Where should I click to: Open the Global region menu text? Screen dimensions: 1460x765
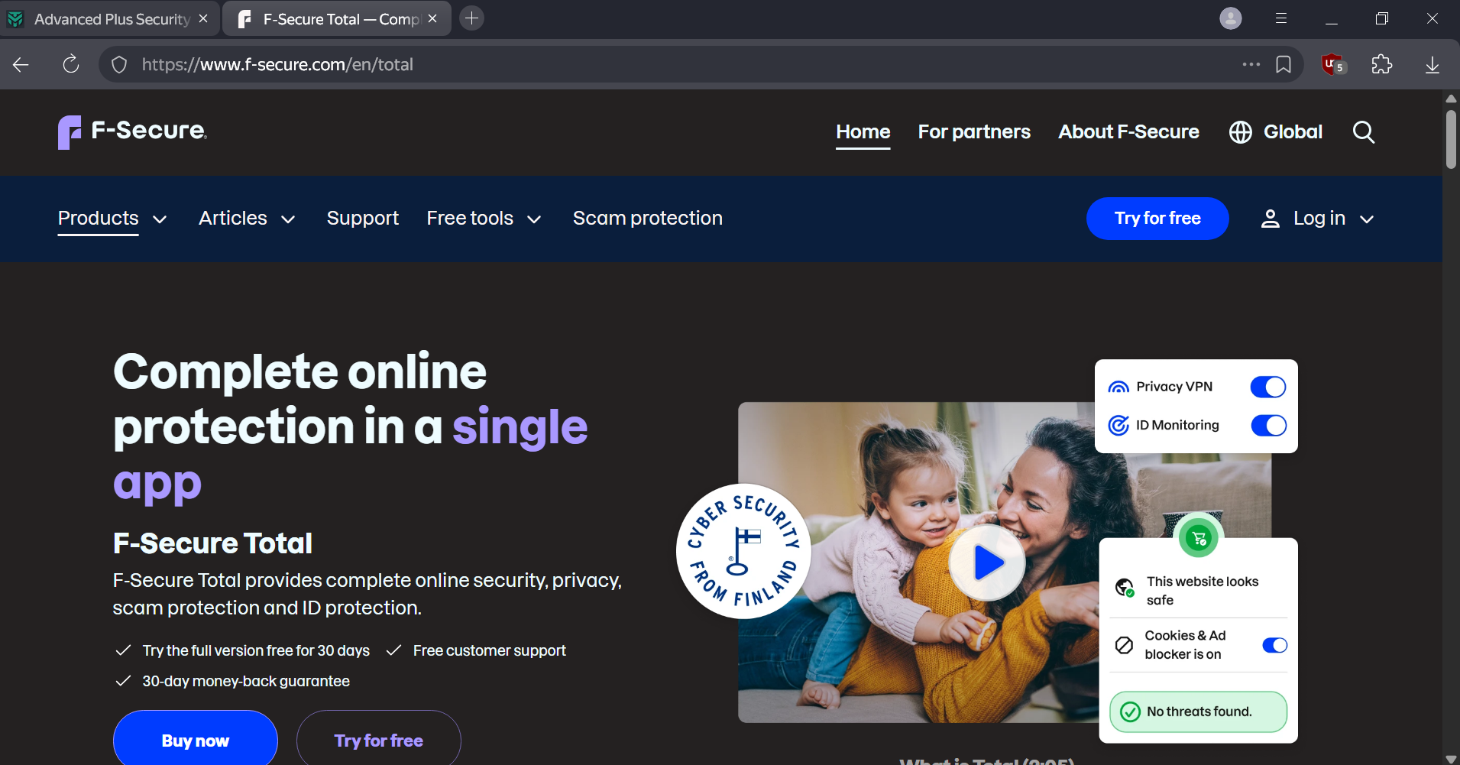click(1293, 132)
